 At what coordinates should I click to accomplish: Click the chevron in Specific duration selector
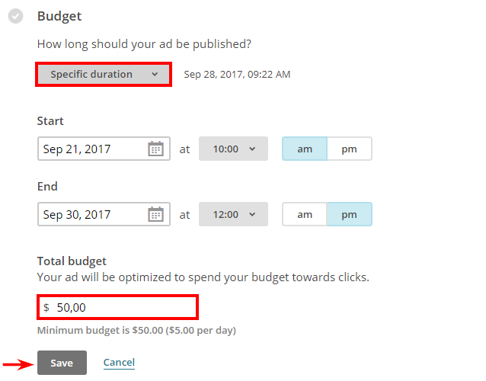(155, 75)
